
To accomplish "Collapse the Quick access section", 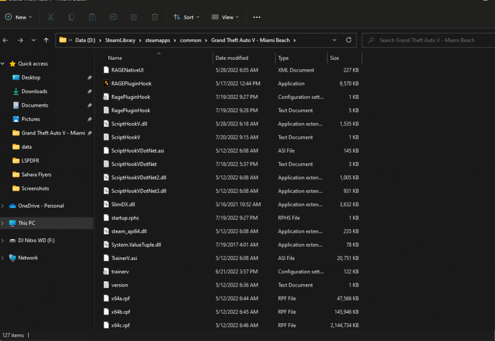I will 3,63.
